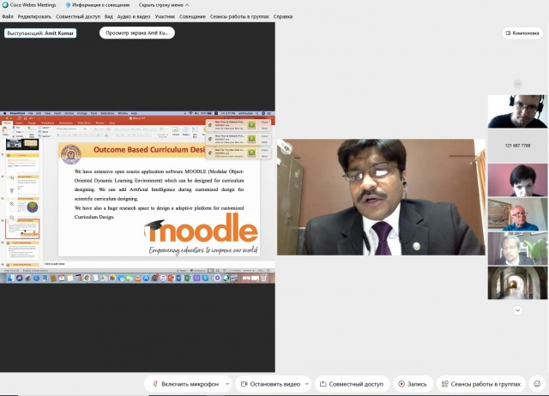Open Сеансы работы в группах menu bar item

pos(239,16)
